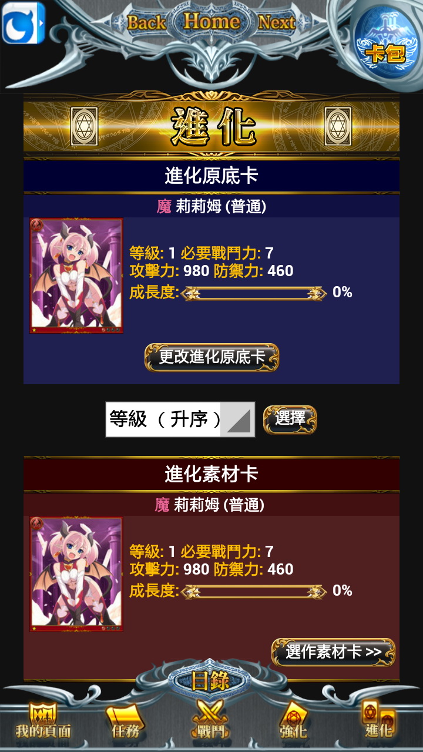The image size is (423, 752).
Task: Go Back in top navigation
Action: (147, 22)
